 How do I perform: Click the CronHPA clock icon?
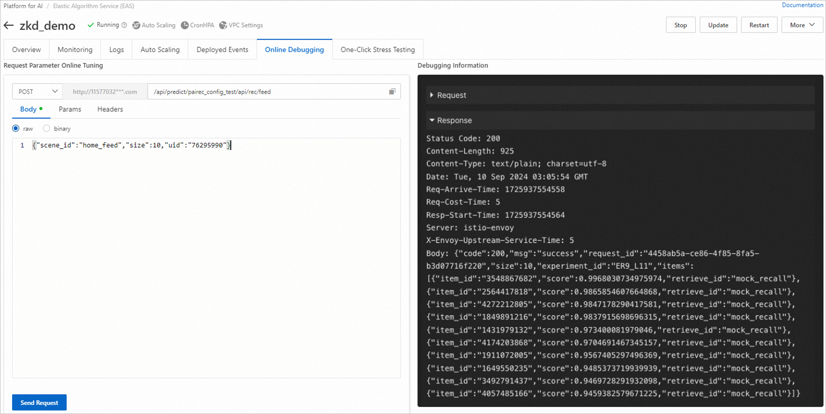point(185,26)
